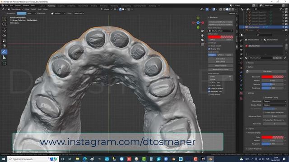Click the Edit Surface button
This screenshot has height=162, width=289.
click(x=221, y=62)
